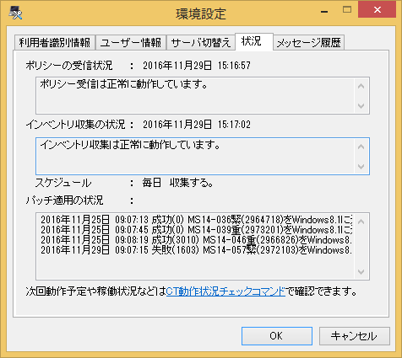This screenshot has width=402, height=358.
Task: Click up arrow in patch status scrollbar
Action: tap(361, 222)
